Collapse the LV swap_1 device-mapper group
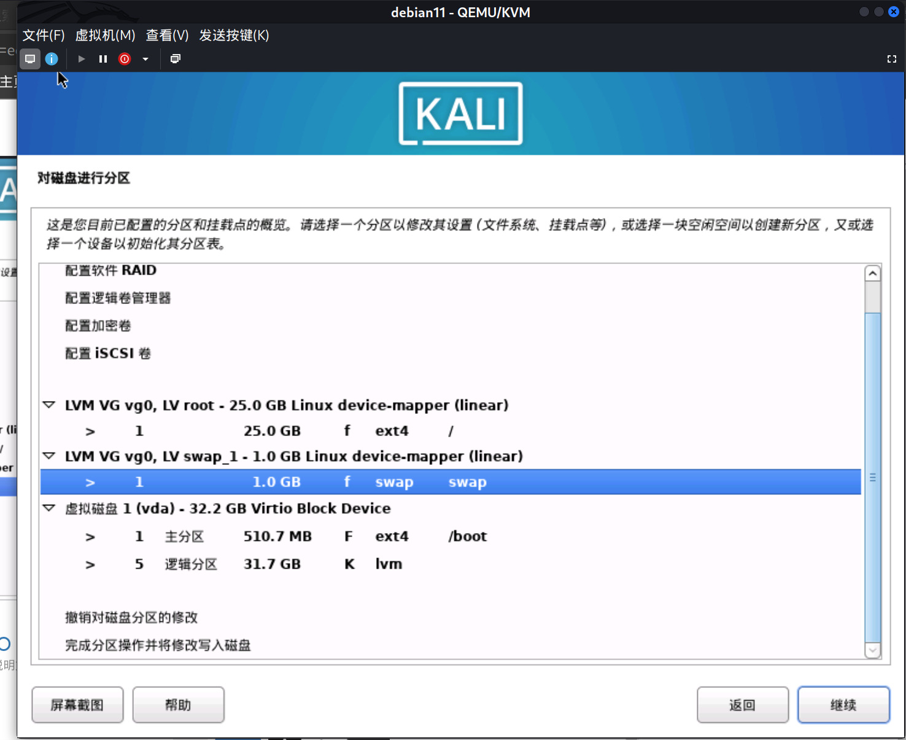The height and width of the screenshot is (740, 906). [49, 456]
